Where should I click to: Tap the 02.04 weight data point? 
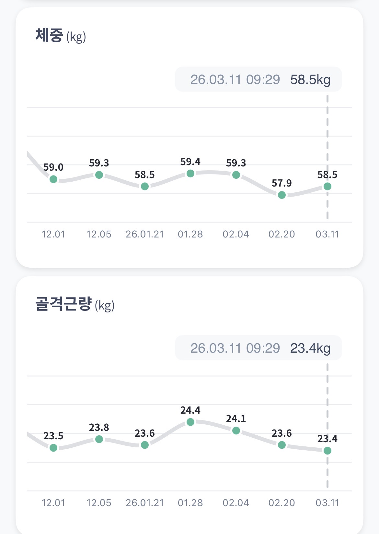(x=236, y=175)
